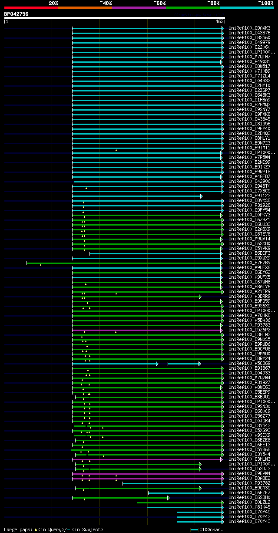Select the P31927 hit label
Viewport: 278px width, 533px height.
[x=249, y=382]
